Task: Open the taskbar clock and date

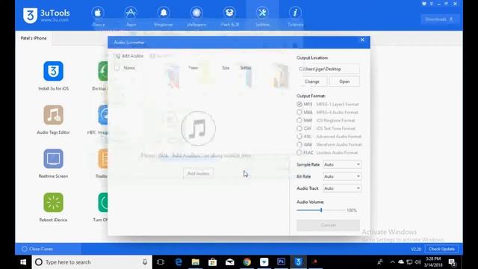Action: click(x=433, y=262)
